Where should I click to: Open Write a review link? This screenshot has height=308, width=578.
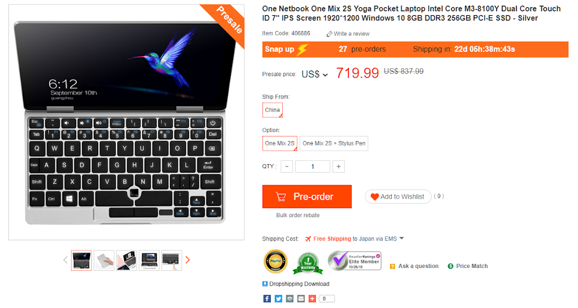tap(348, 33)
